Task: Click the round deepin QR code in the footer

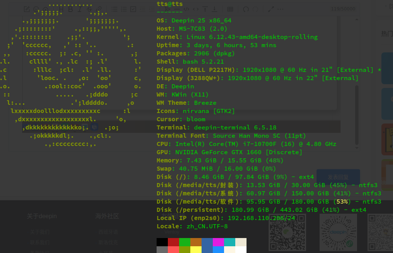Action: [x=338, y=232]
